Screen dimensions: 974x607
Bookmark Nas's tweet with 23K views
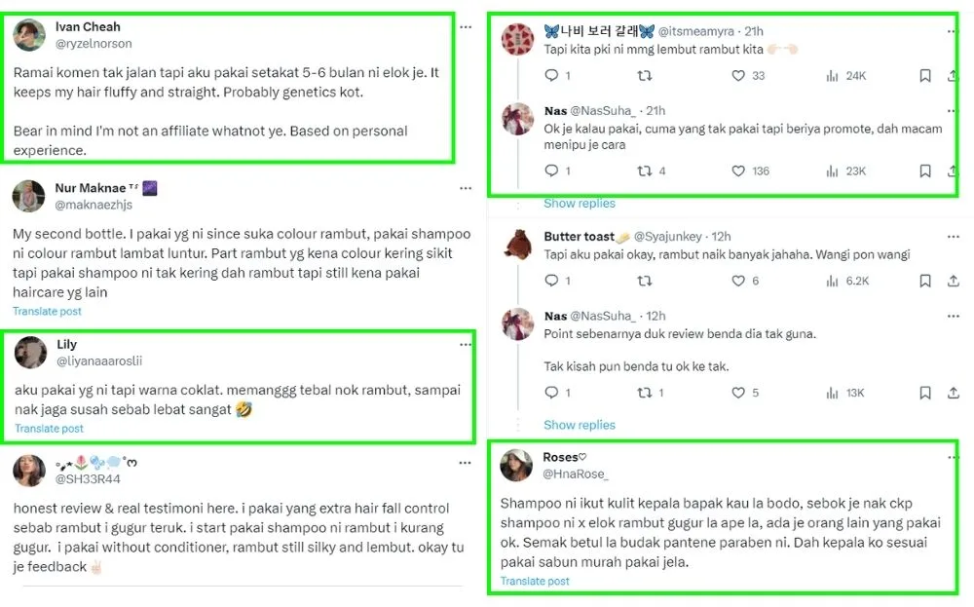coord(924,171)
